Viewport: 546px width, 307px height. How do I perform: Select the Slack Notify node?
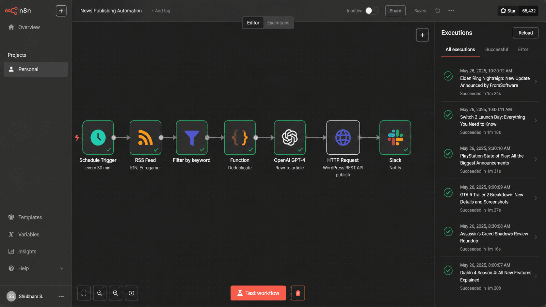pyautogui.click(x=395, y=137)
